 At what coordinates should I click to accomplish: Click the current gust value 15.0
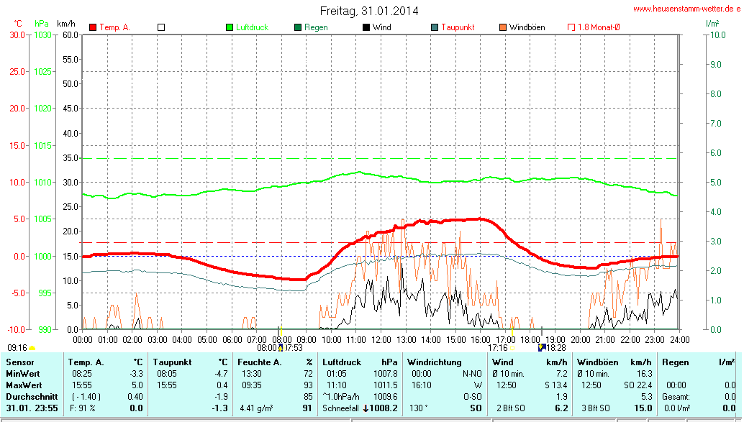(x=643, y=408)
